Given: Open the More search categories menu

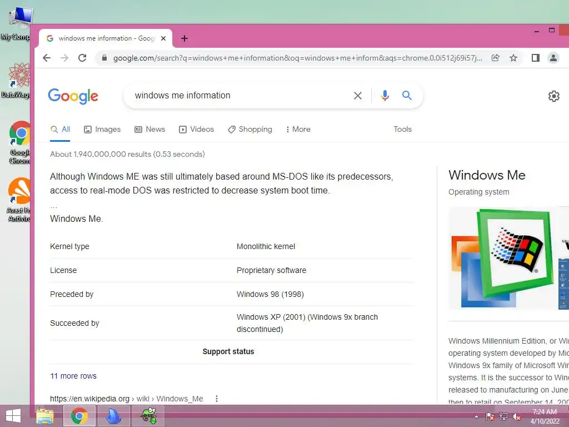Looking at the screenshot, I should pyautogui.click(x=298, y=129).
